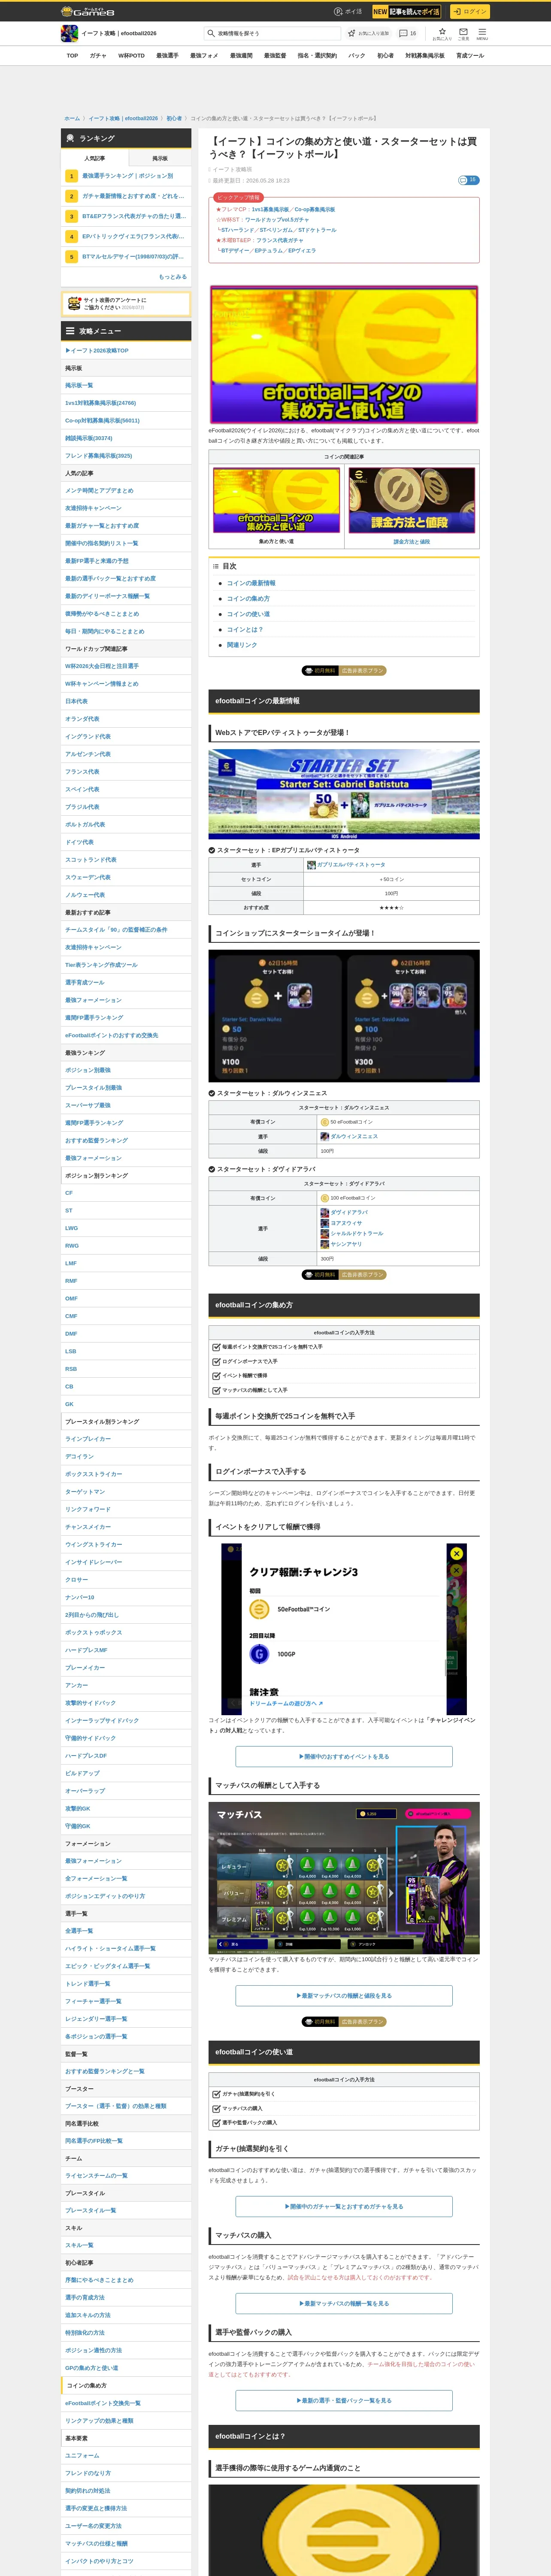551x2576 pixels.
Task: Click 開催中のガチャ一覧とおすすめガチャを見る button
Action: tap(344, 2206)
